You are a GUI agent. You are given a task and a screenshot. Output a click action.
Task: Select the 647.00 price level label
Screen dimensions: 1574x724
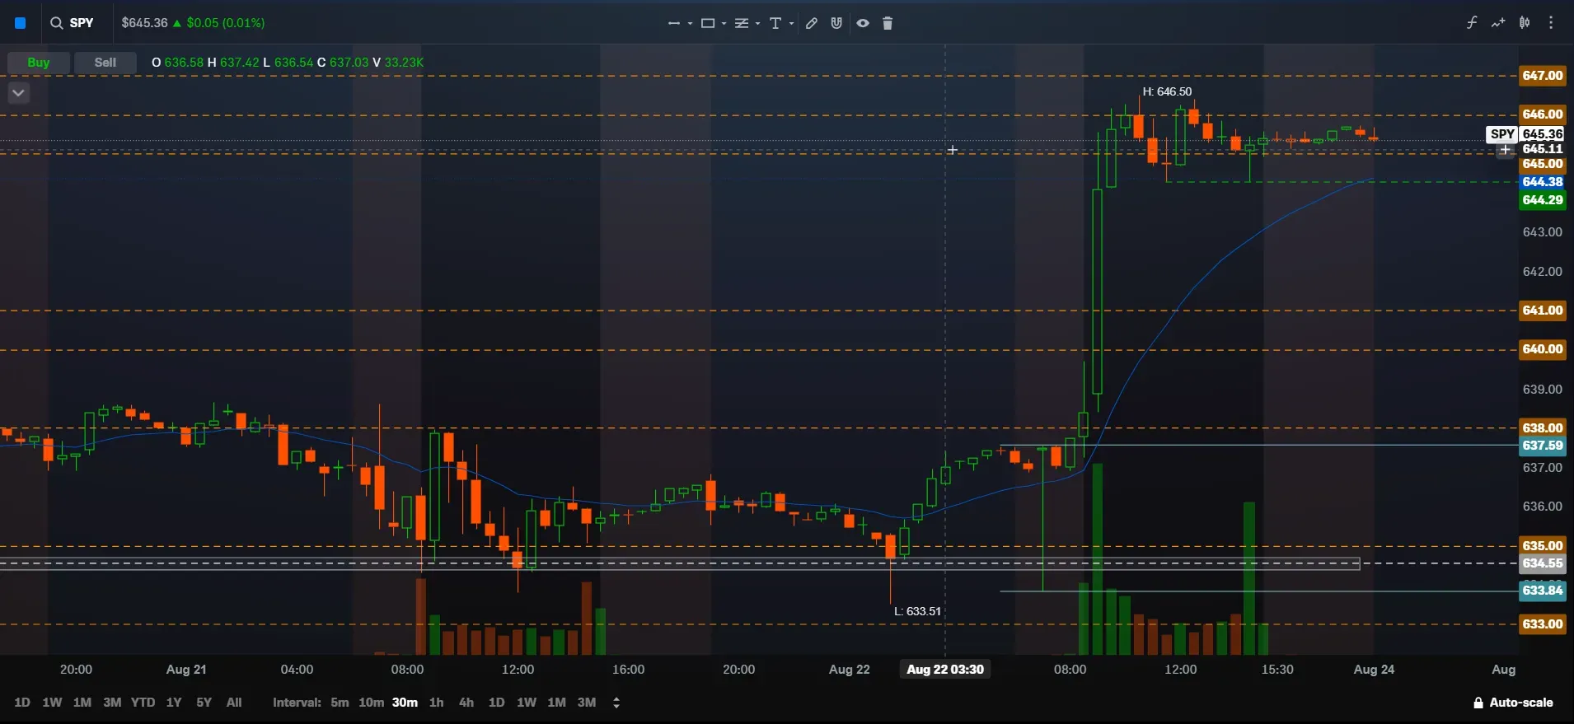(x=1543, y=76)
